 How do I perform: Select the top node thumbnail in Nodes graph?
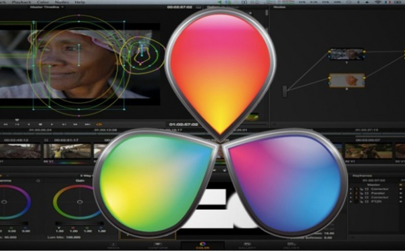pyautogui.click(x=347, y=54)
